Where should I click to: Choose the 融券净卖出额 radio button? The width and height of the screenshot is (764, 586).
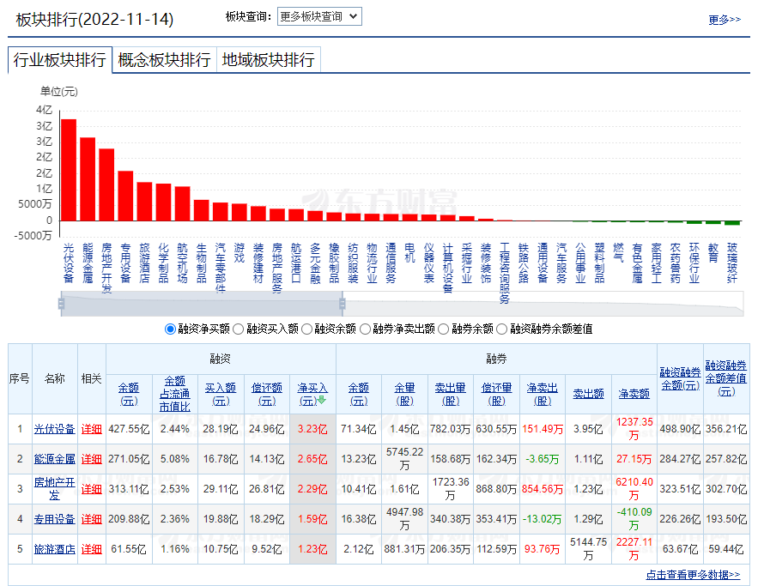366,329
